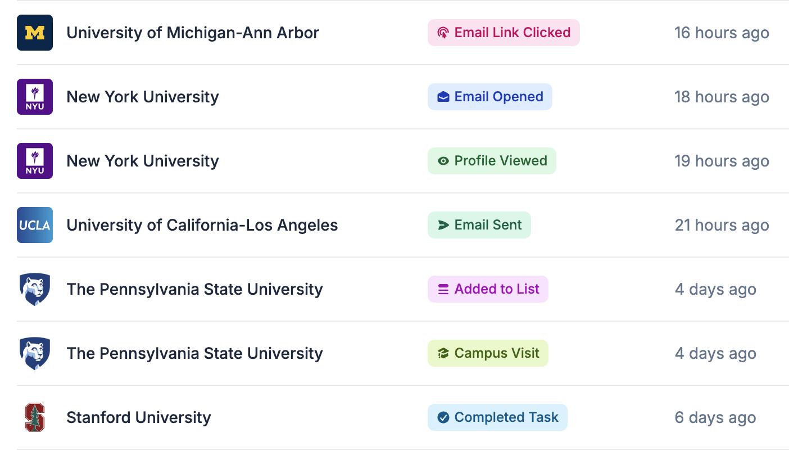This screenshot has width=789, height=450.
Task: Click the Penn State Nittany Lion logo
Action: pyautogui.click(x=35, y=289)
